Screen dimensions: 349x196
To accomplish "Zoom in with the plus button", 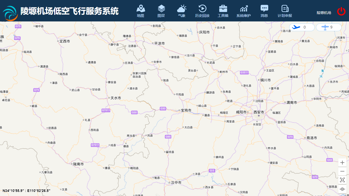I will [x=342, y=163].
